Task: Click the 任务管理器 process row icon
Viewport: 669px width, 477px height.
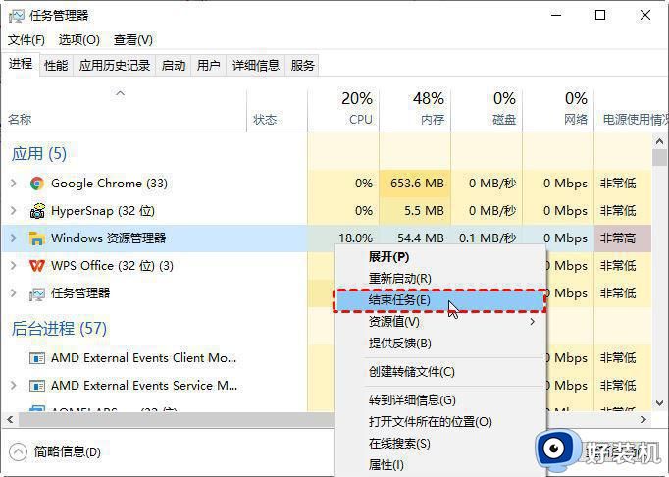Action: pyautogui.click(x=37, y=293)
